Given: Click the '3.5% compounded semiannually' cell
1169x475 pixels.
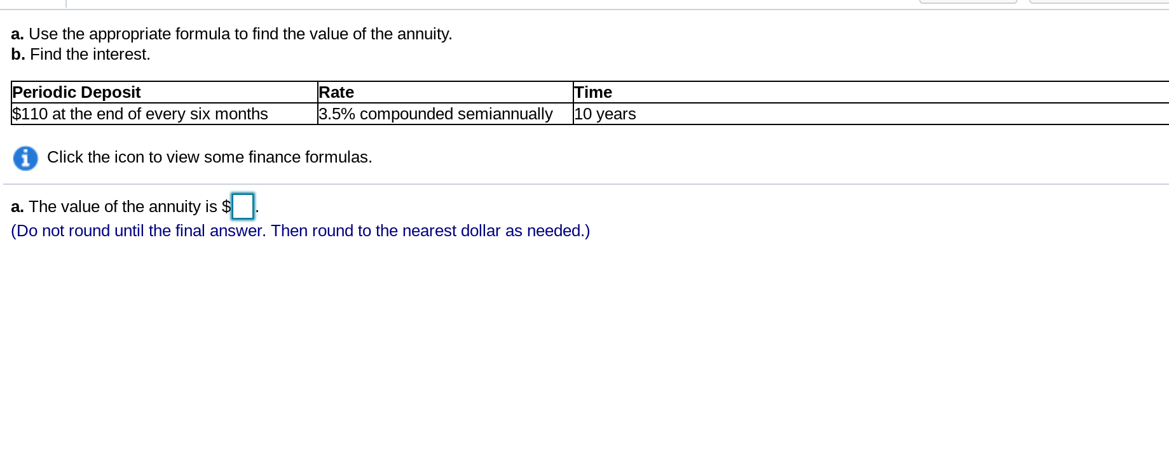Looking at the screenshot, I should (x=445, y=114).
